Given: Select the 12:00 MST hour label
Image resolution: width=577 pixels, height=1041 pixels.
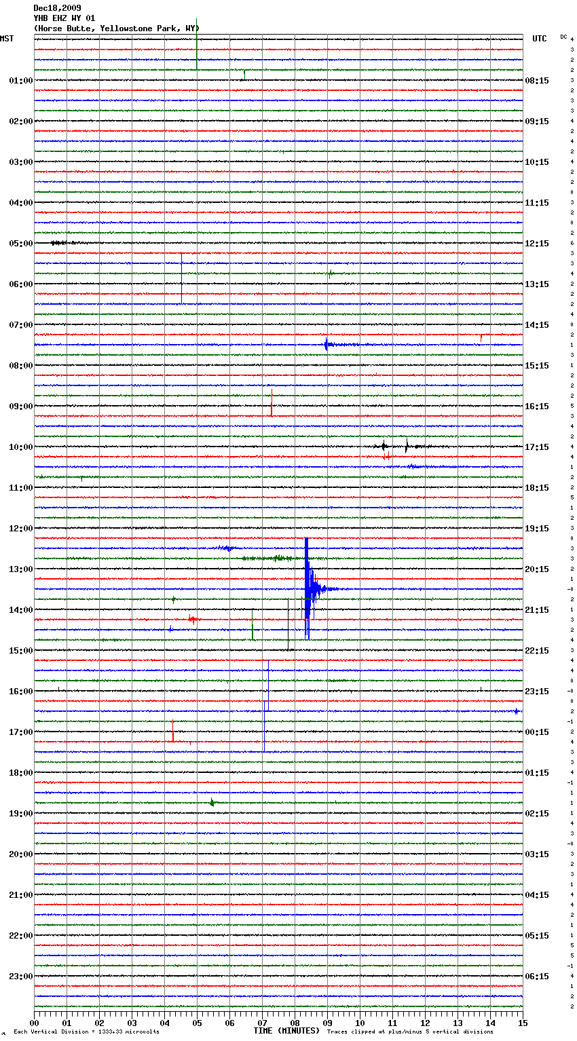Looking at the screenshot, I should click(x=20, y=529).
